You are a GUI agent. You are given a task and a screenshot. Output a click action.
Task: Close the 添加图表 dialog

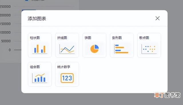pos(158,18)
